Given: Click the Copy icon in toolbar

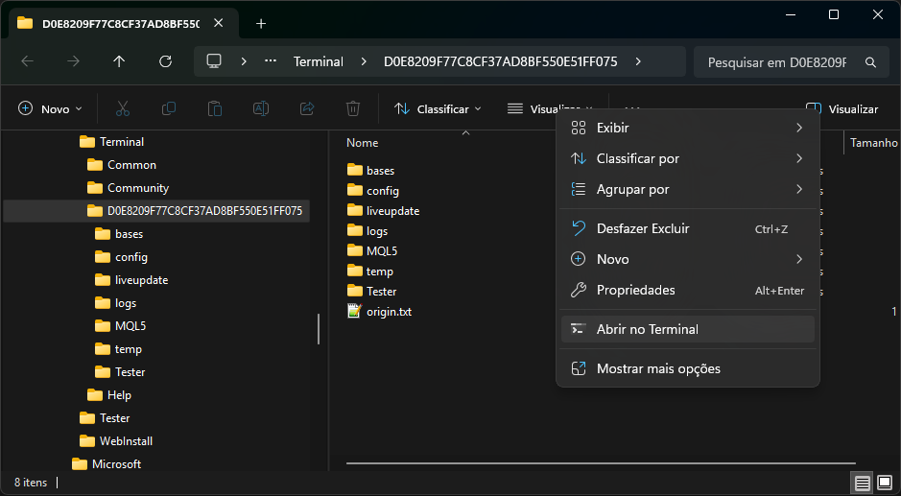Looking at the screenshot, I should coord(169,109).
